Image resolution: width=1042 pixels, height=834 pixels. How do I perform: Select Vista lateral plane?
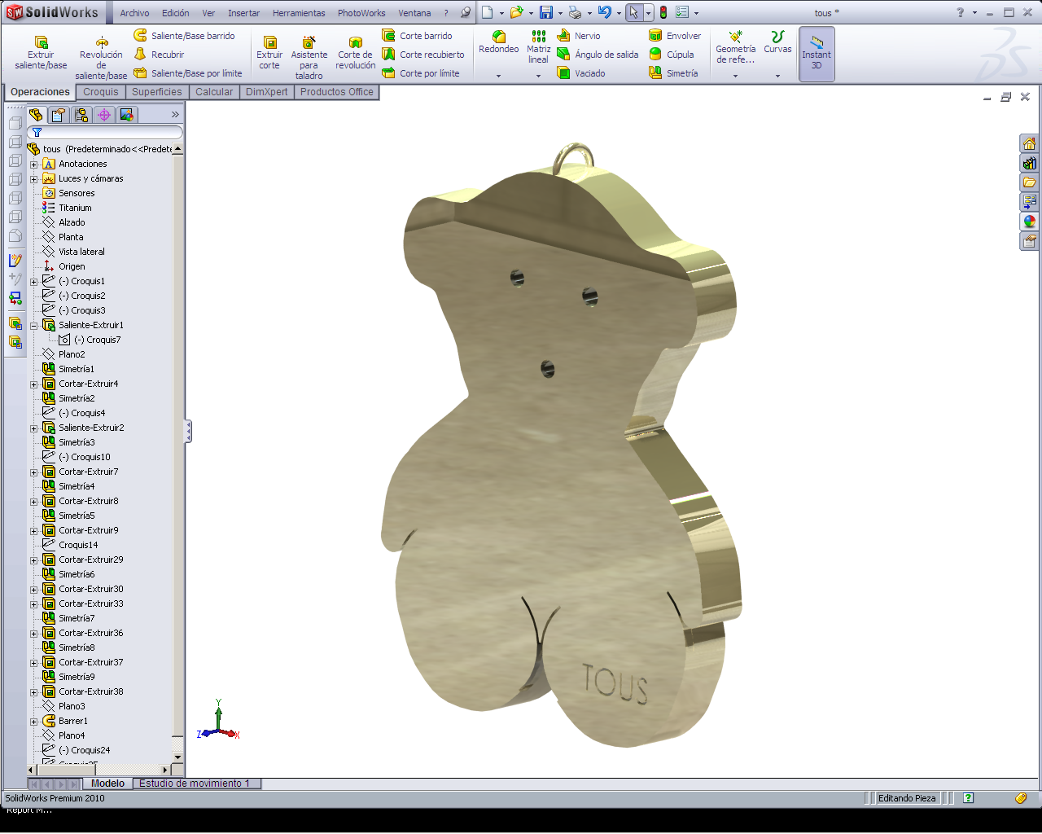tap(74, 252)
